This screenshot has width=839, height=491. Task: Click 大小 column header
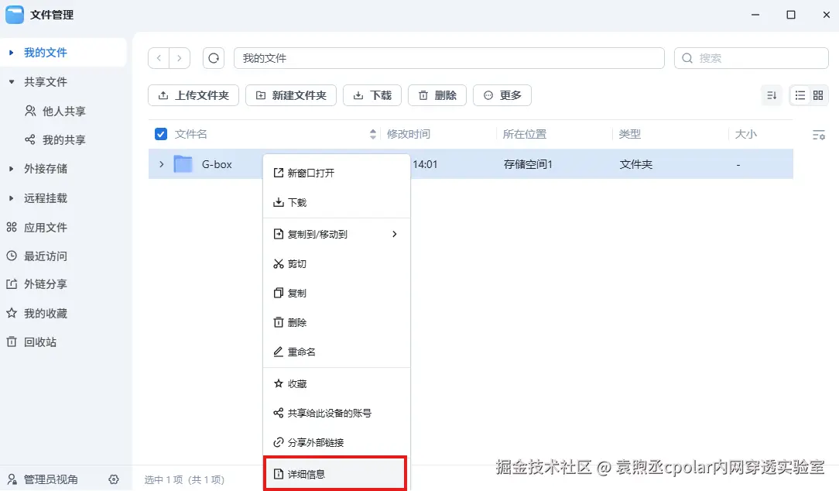[745, 134]
